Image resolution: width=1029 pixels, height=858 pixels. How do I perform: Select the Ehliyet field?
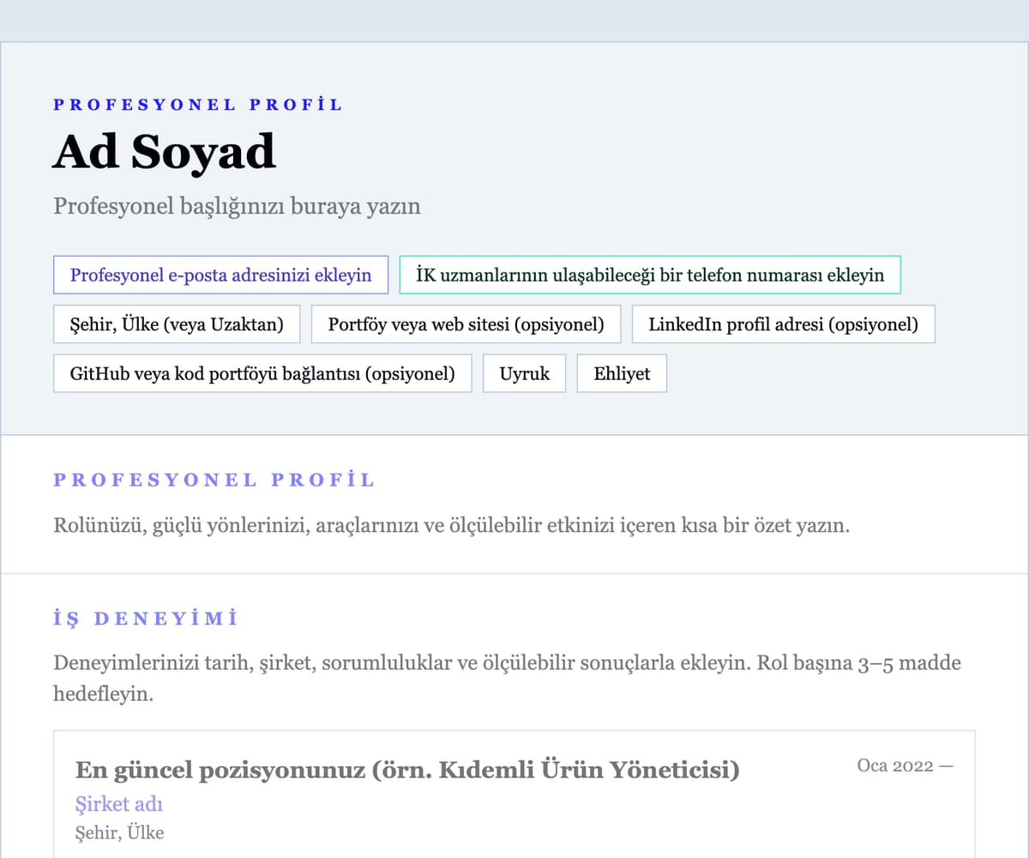pyautogui.click(x=622, y=373)
